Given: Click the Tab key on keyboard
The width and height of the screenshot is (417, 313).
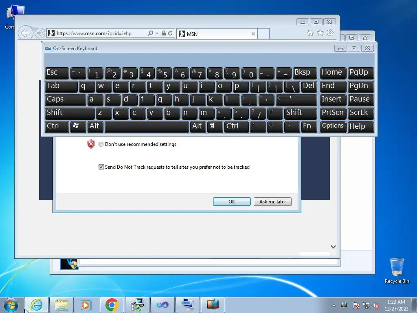Looking at the screenshot, I should click(61, 86).
